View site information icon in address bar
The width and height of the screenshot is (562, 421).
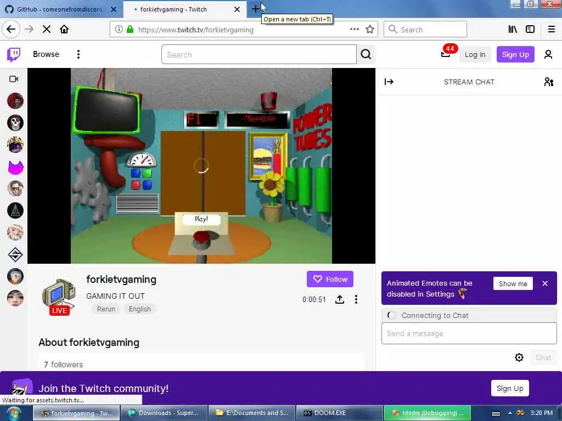(119, 30)
